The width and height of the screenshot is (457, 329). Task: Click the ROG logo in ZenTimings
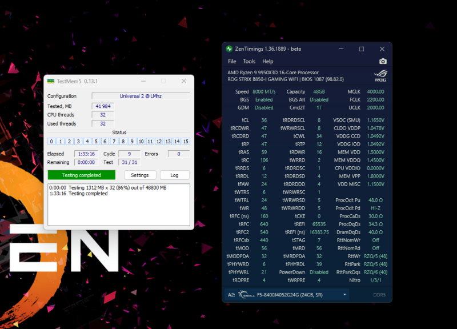[x=380, y=75]
